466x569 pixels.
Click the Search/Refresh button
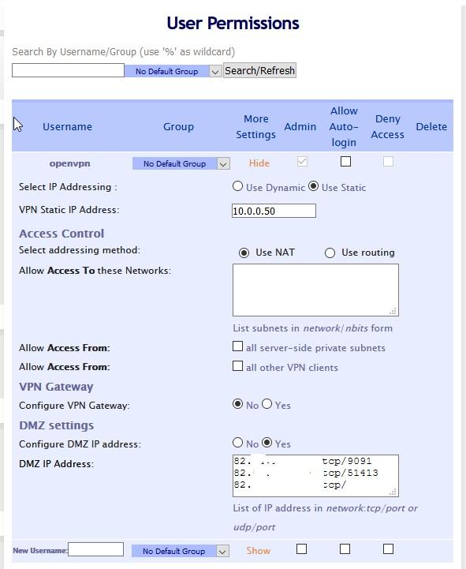tap(259, 70)
